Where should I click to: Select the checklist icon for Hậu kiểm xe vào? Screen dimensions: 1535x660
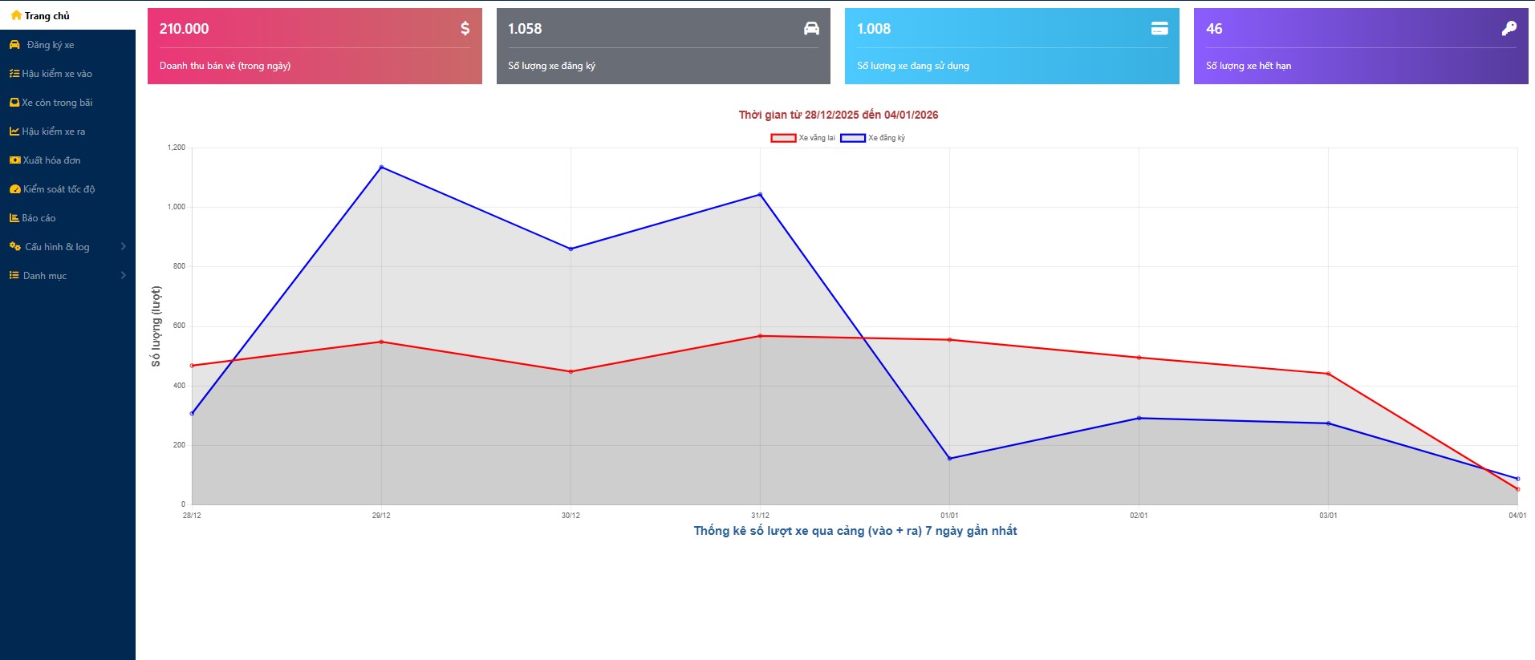[x=14, y=74]
